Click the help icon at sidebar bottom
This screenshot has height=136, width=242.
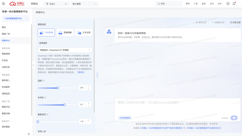click(x=29, y=134)
